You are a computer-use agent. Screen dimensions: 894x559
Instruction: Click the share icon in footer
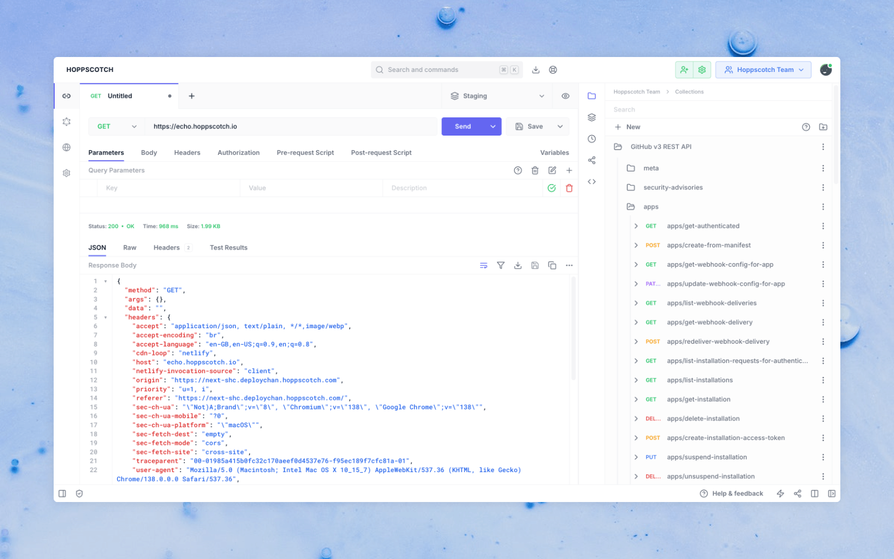point(798,494)
